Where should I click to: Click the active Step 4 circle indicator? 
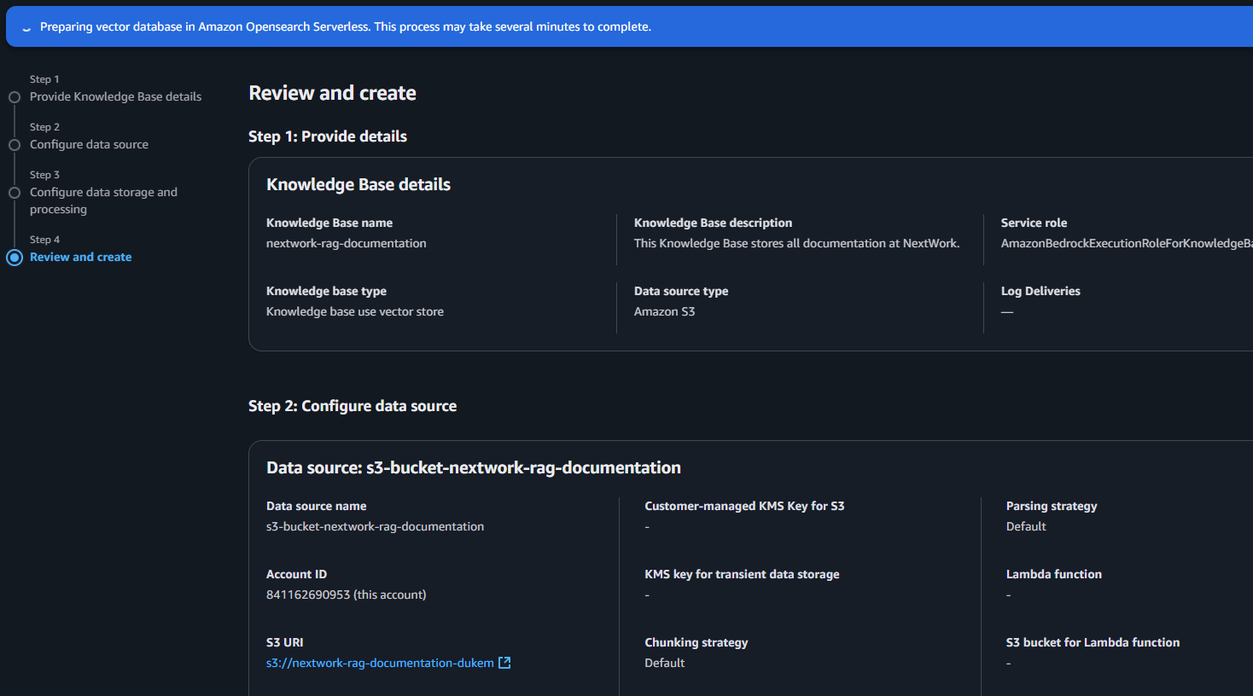15,258
